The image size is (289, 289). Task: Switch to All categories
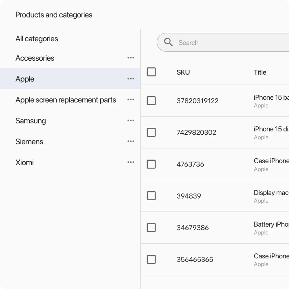(36, 39)
